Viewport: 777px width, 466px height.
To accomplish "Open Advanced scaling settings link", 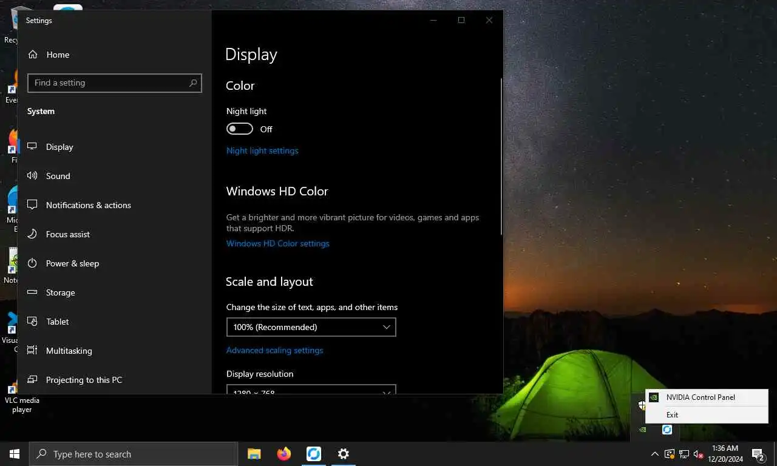I will [274, 350].
